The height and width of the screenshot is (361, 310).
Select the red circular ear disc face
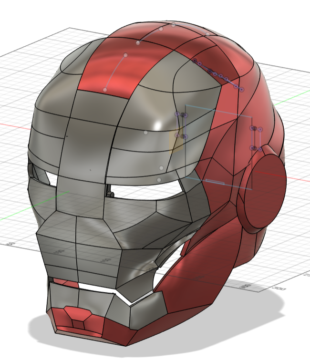(x=265, y=191)
